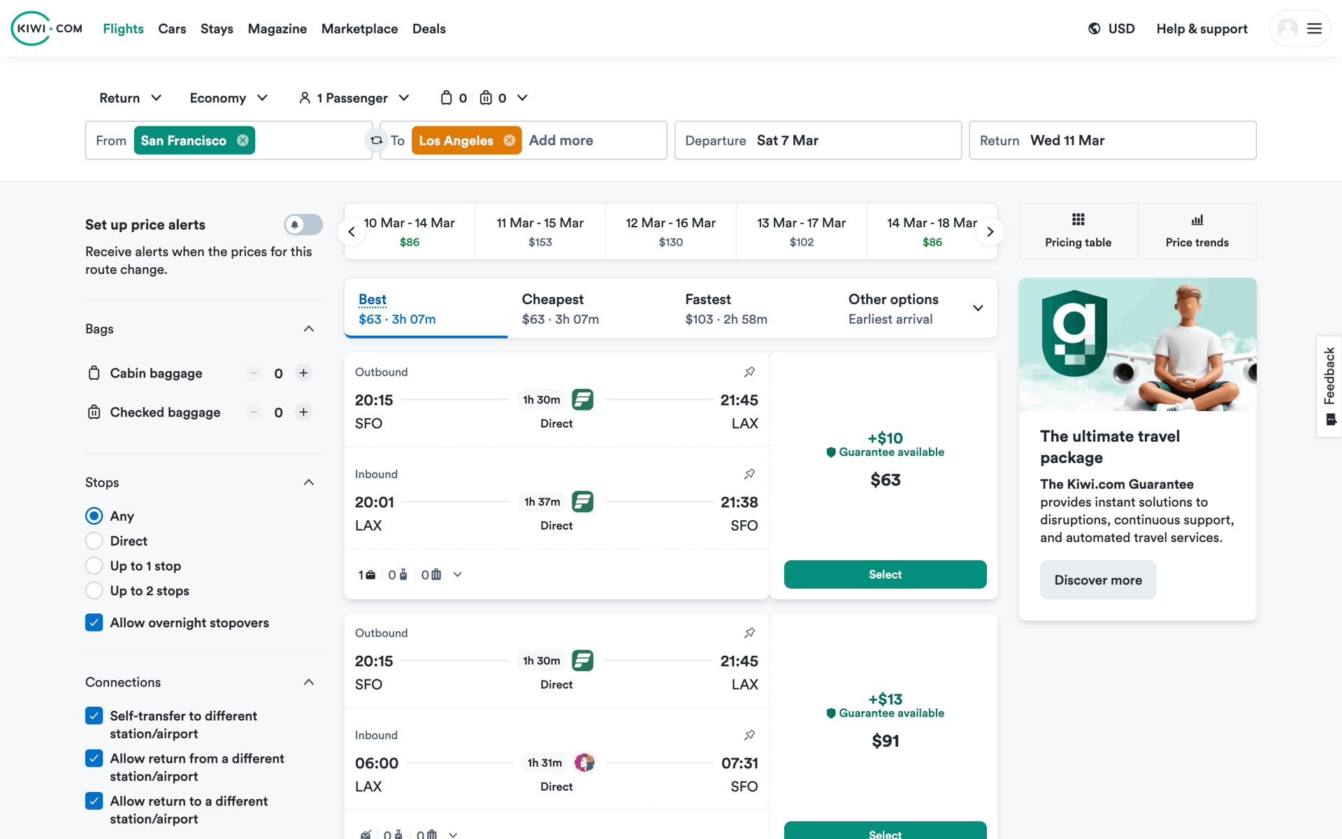1342x839 pixels.
Task: Click the globe currency icon
Action: (x=1095, y=29)
